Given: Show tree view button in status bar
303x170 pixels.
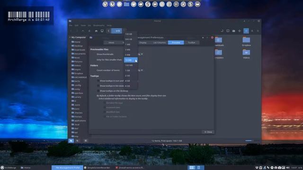Looking at the screenshot, I should pyautogui.click(x=77, y=141).
